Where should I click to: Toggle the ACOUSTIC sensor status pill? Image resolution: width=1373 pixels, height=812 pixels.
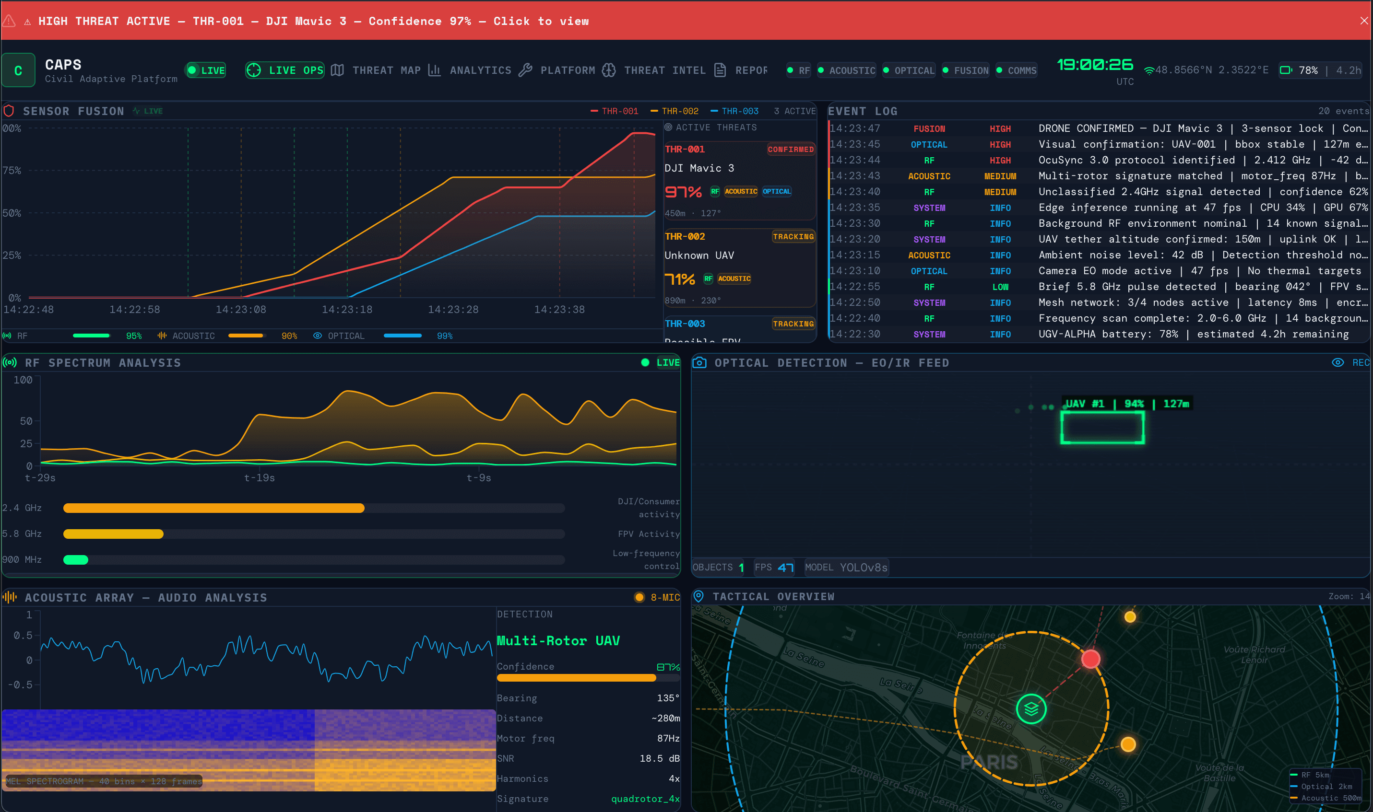coord(846,70)
